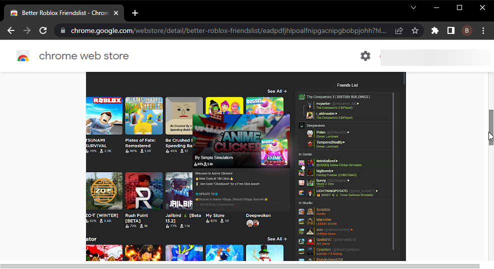Select friend TamperedReality in the list
Screen dimensions: 494x269
click(329, 142)
